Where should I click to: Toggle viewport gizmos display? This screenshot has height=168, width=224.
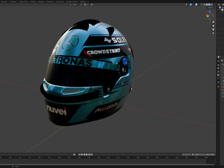tap(191, 5)
